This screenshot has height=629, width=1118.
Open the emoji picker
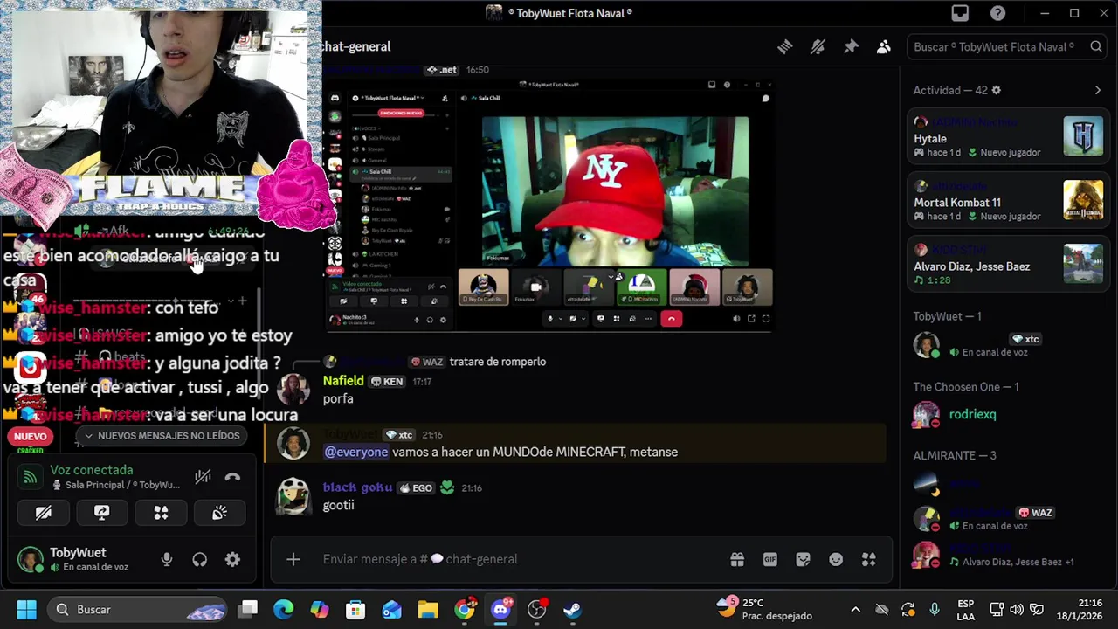click(836, 559)
